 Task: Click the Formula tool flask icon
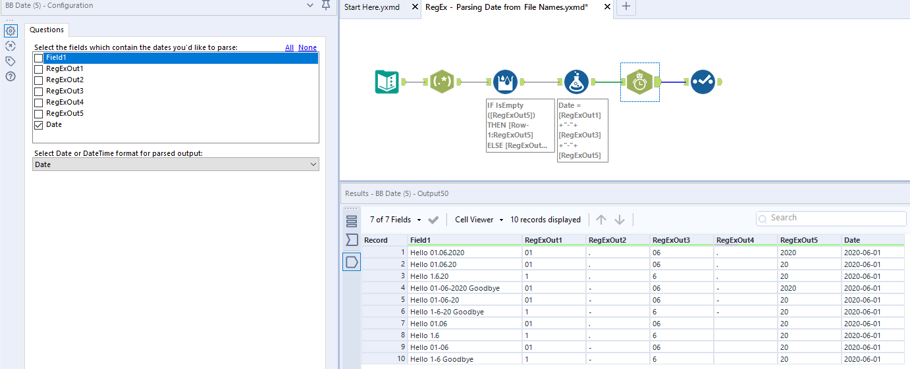coord(576,82)
